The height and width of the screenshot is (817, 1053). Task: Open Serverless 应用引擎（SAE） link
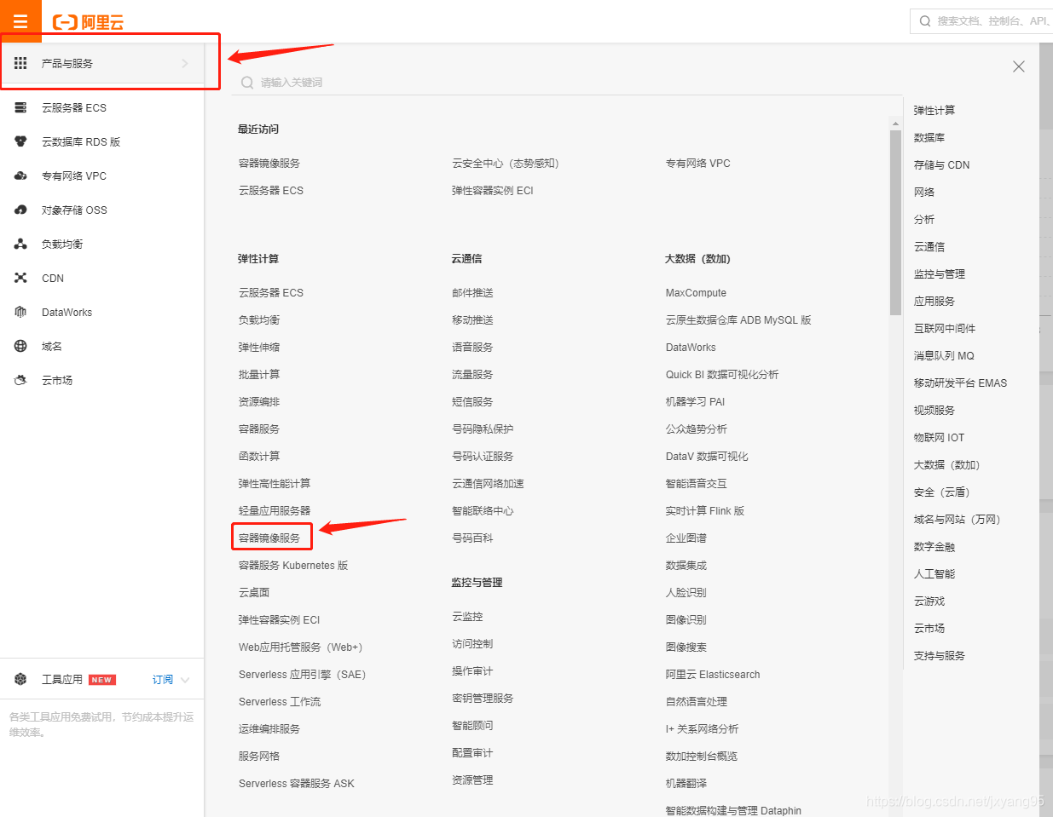[x=303, y=675]
